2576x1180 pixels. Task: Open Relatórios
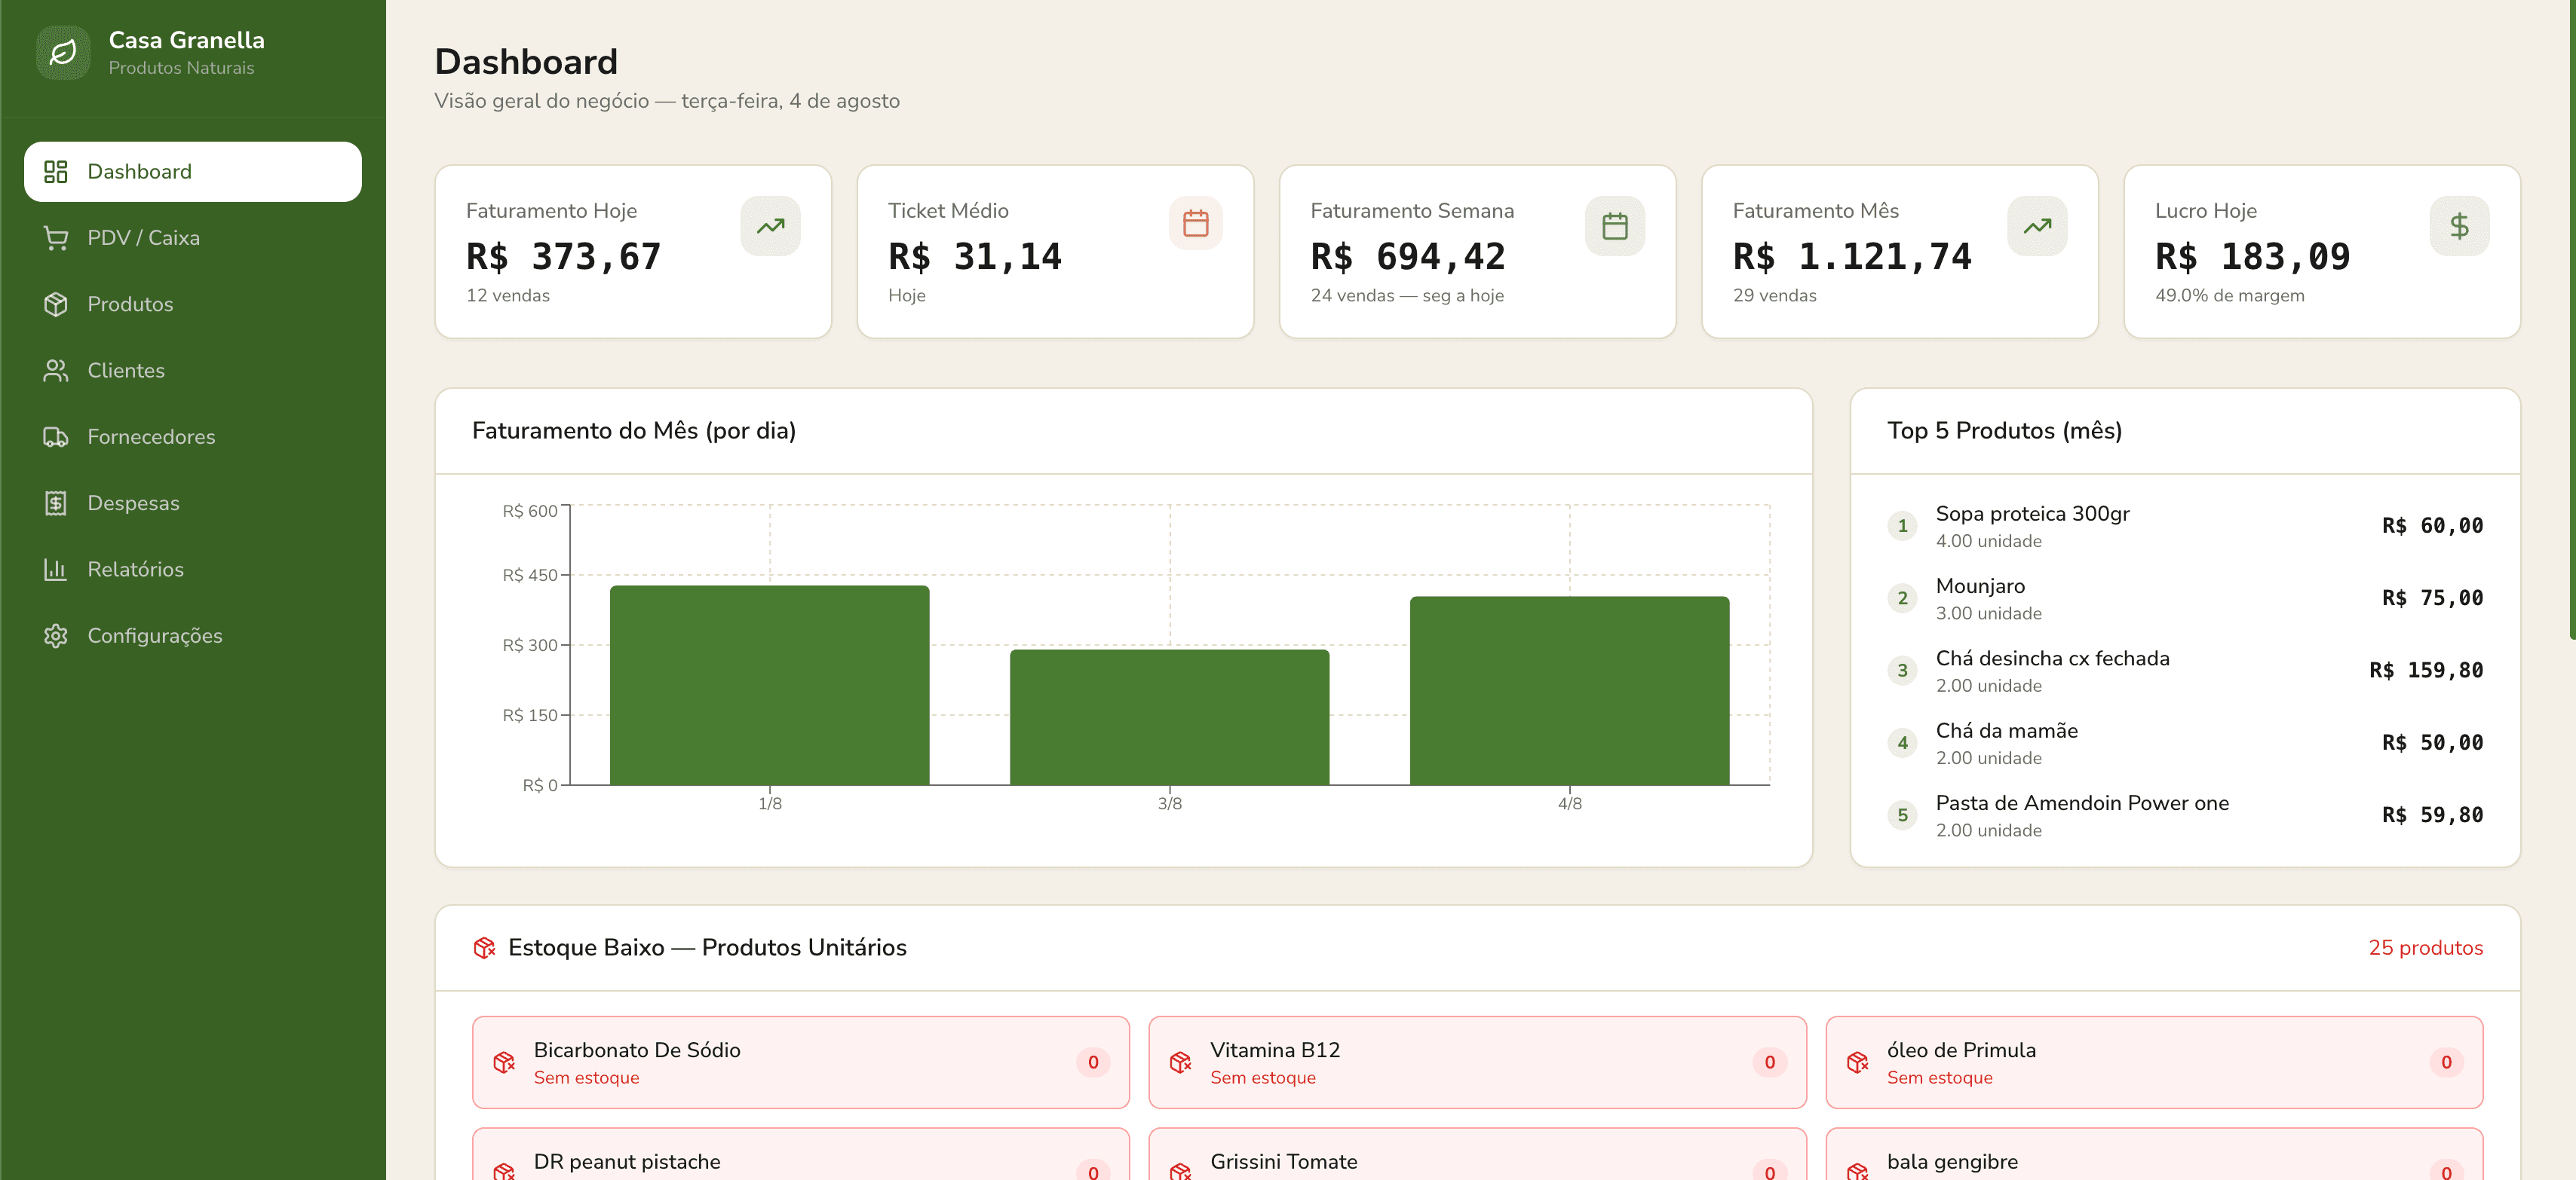tap(193, 570)
